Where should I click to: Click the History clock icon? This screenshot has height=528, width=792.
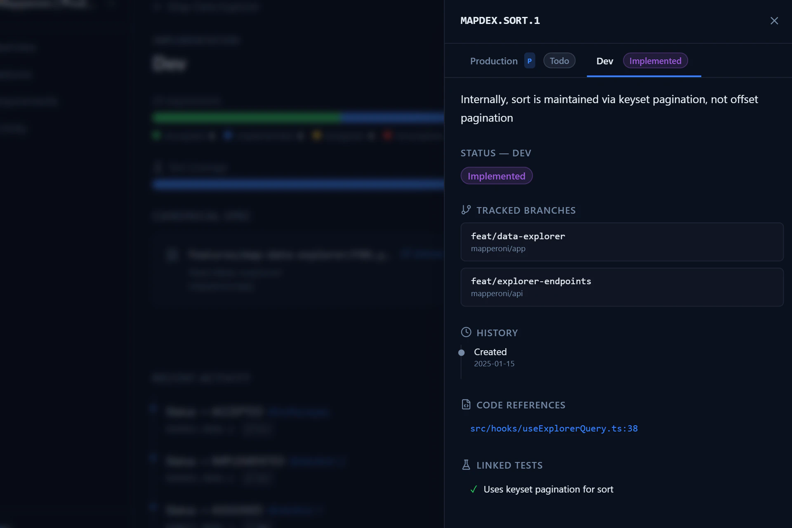[466, 332]
